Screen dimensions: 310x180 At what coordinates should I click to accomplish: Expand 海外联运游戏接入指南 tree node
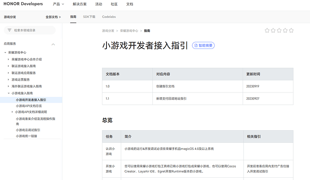8,86
